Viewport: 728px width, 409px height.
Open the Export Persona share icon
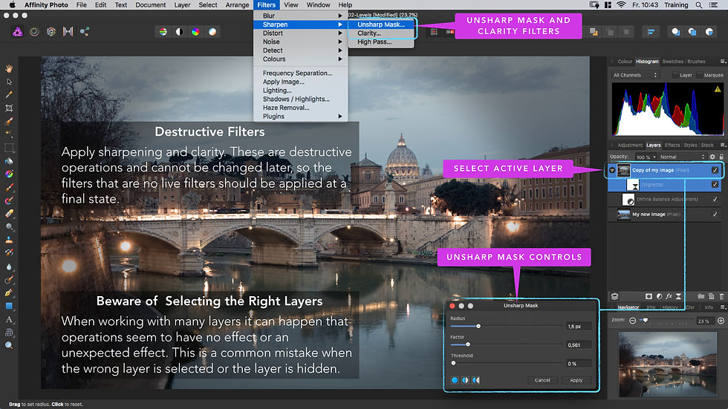click(85, 31)
